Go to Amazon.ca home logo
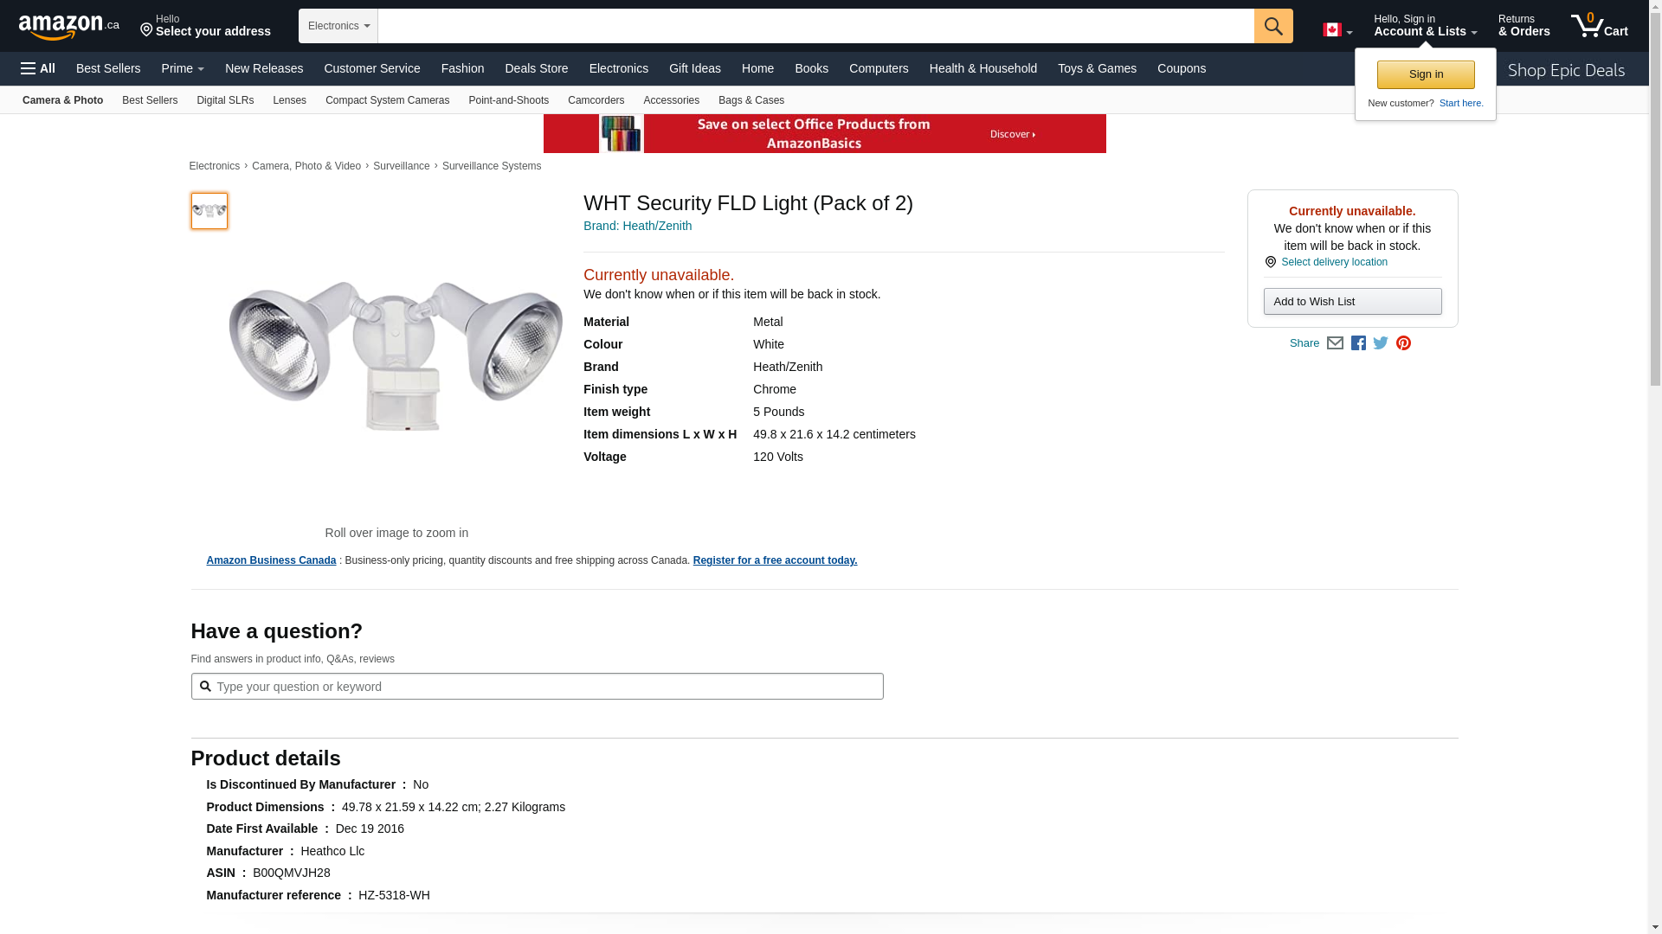Image resolution: width=1662 pixels, height=934 pixels. click(68, 27)
